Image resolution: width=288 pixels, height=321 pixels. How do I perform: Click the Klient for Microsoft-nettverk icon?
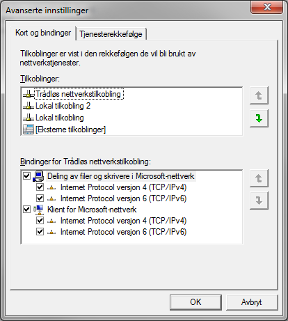point(38,210)
